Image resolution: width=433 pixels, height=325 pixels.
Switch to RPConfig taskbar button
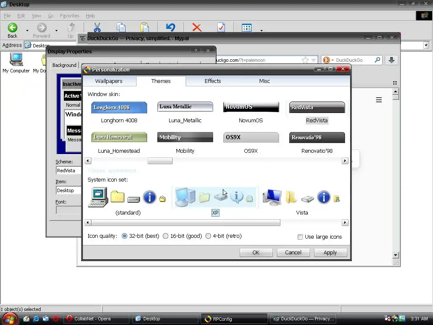point(233,319)
